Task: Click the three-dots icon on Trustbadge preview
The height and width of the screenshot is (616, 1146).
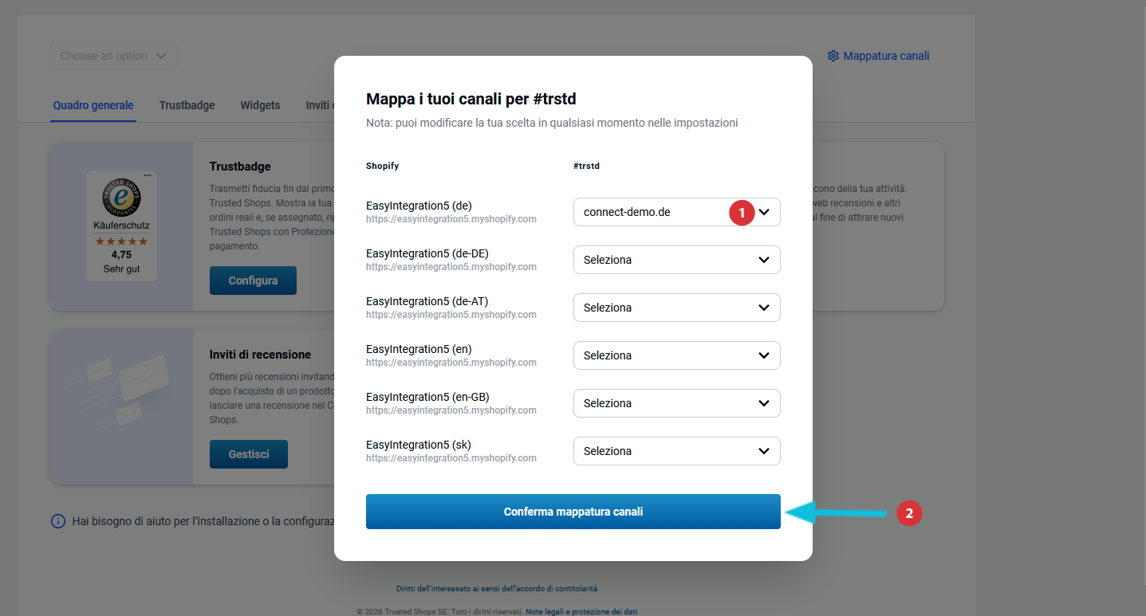Action: click(x=147, y=175)
